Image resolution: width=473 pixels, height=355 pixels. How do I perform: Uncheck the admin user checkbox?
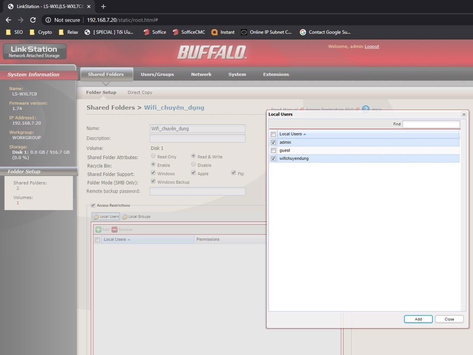pyautogui.click(x=273, y=142)
